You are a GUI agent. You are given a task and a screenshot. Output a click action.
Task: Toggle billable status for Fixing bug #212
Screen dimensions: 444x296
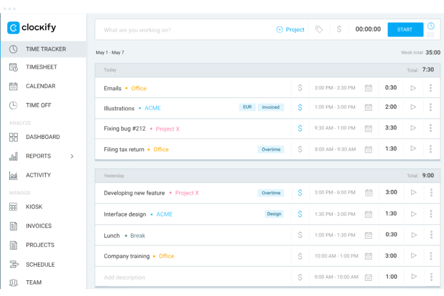click(x=300, y=128)
